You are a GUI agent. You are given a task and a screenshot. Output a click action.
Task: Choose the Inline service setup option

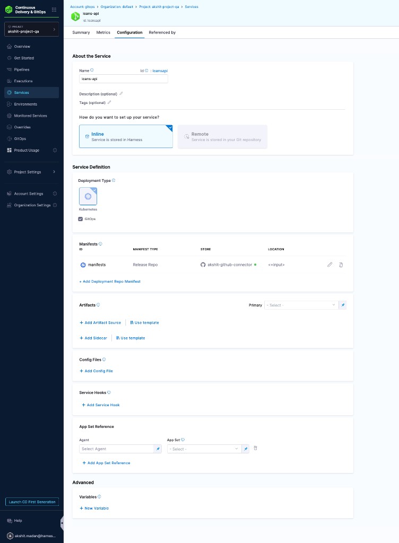tap(126, 137)
